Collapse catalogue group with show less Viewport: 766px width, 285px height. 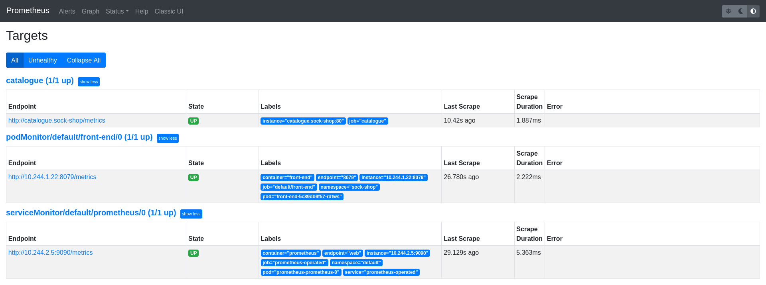(x=89, y=82)
